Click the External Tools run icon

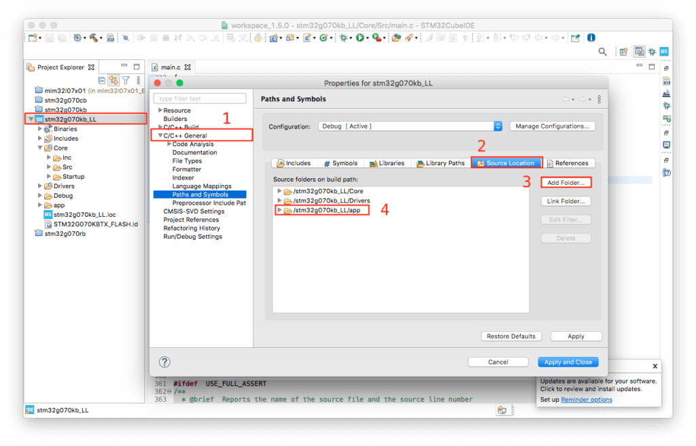[376, 38]
